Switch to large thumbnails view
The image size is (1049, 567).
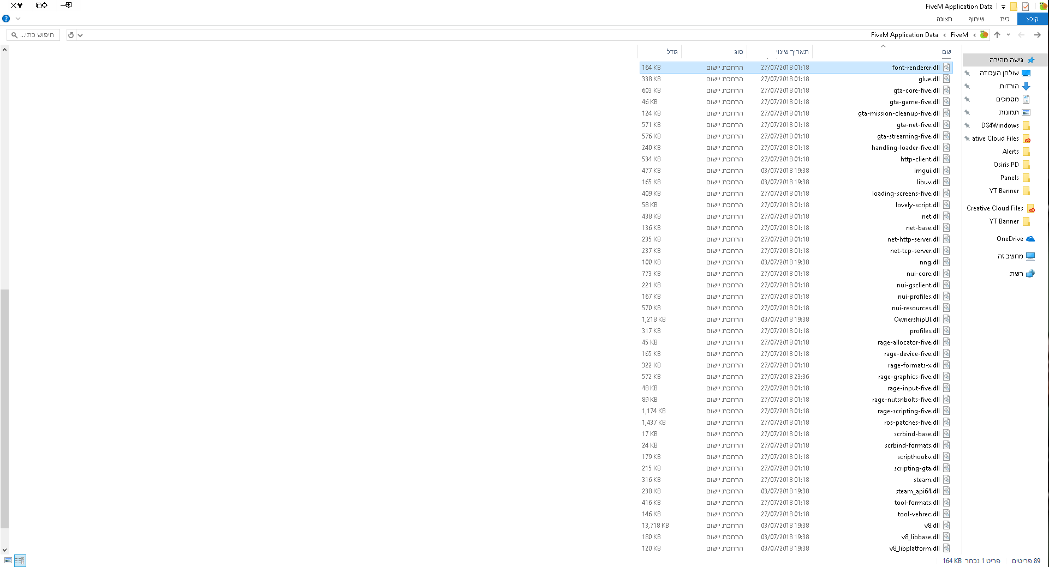click(x=8, y=560)
